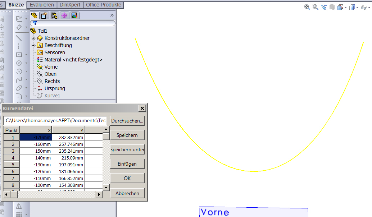
Task: Close the Kurvendatei dialog
Action: (x=142, y=108)
